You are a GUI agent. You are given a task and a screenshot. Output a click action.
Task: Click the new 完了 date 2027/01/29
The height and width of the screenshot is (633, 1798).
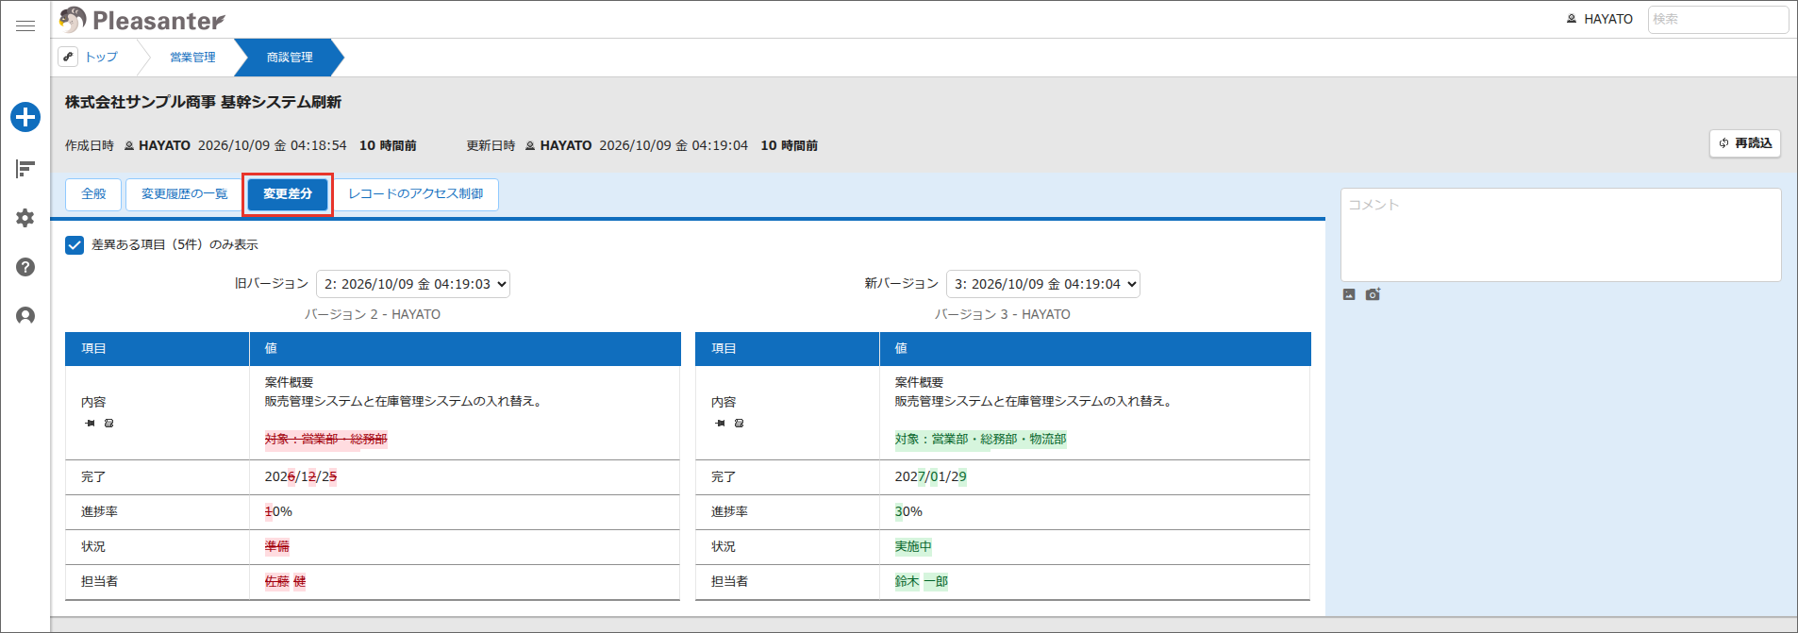(931, 477)
